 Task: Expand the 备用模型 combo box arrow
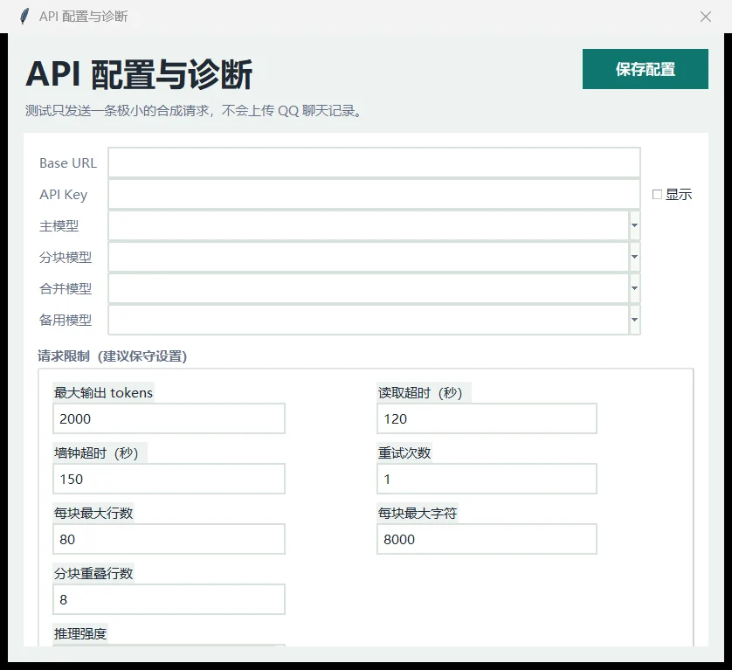coord(634,320)
